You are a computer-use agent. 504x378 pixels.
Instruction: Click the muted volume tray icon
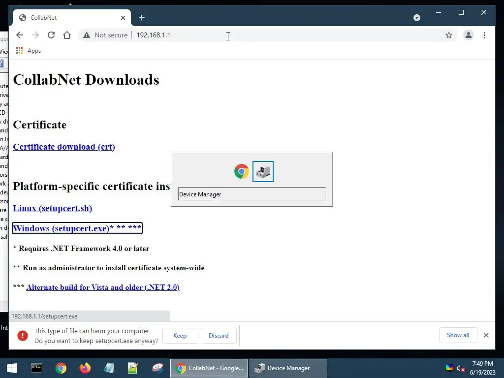461,368
